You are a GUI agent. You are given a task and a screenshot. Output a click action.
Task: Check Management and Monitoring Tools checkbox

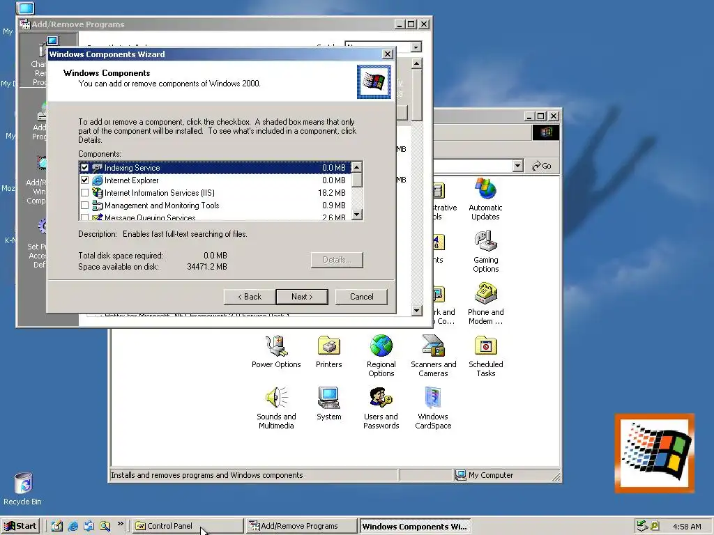pos(84,206)
